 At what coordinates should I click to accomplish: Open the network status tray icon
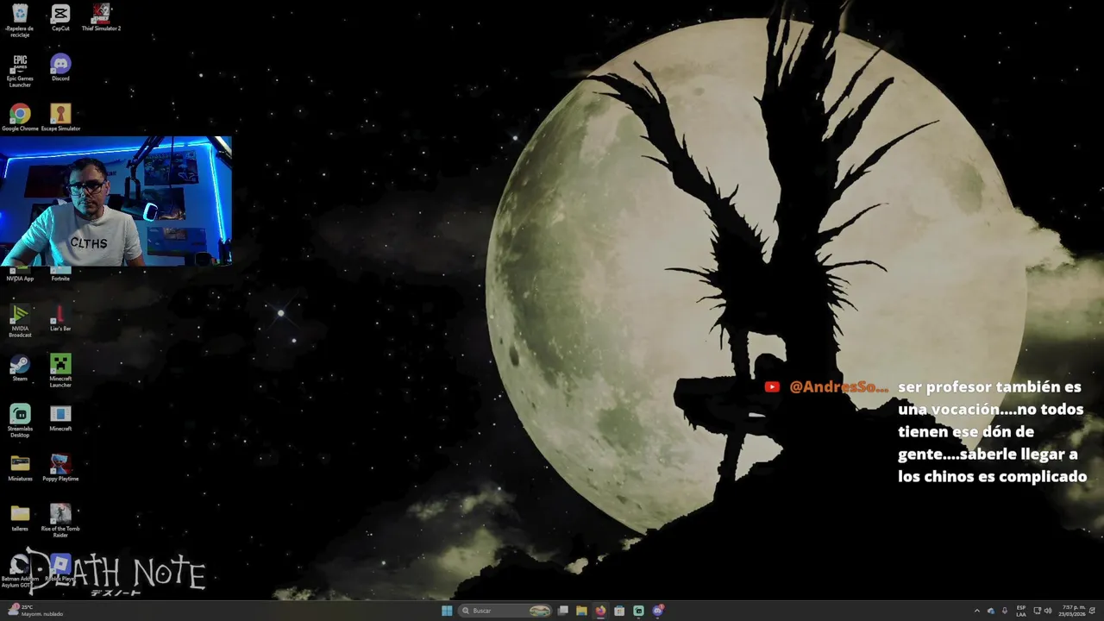coord(1037,611)
